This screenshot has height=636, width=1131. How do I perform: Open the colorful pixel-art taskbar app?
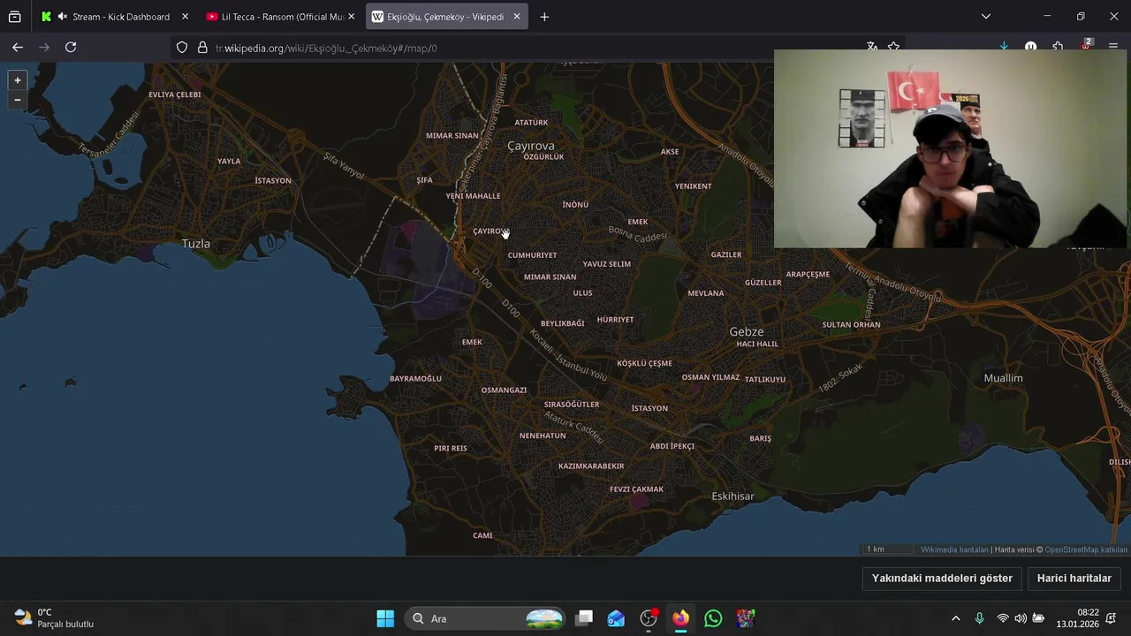click(745, 618)
